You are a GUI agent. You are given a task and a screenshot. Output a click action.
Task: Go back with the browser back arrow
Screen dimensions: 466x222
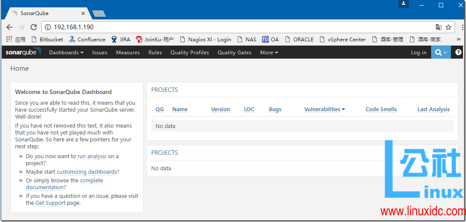point(9,28)
